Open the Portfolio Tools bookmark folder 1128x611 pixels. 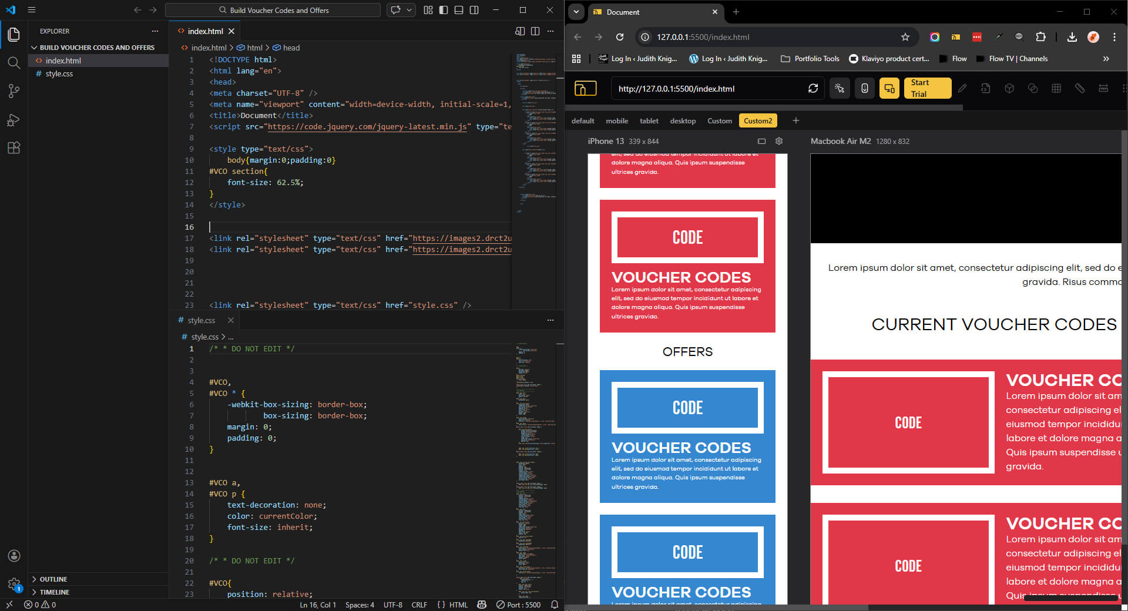810,59
